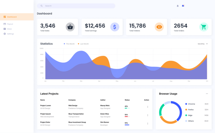Select Payout in the sidebar

click(10, 24)
